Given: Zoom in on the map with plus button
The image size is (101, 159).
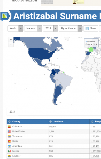Looking at the screenshot, I should (11, 40).
